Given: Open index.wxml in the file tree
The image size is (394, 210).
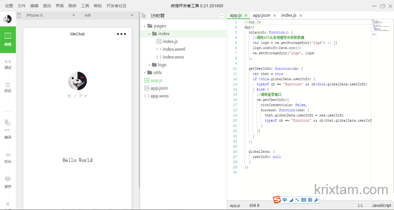Looking at the screenshot, I should tap(173, 49).
